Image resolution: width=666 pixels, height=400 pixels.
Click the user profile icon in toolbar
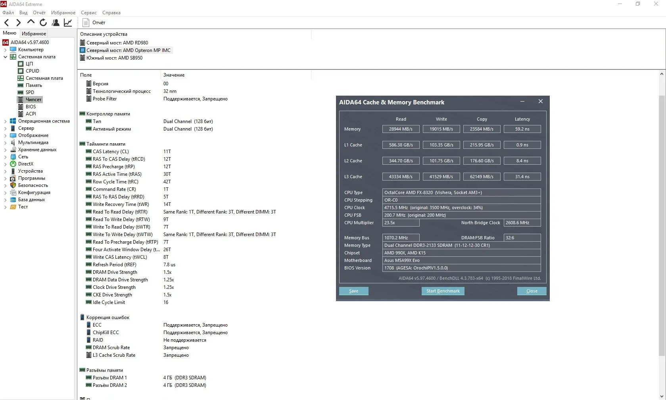coord(56,23)
